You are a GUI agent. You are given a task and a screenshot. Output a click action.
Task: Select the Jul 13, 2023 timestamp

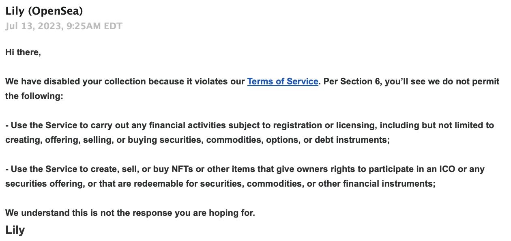point(64,26)
